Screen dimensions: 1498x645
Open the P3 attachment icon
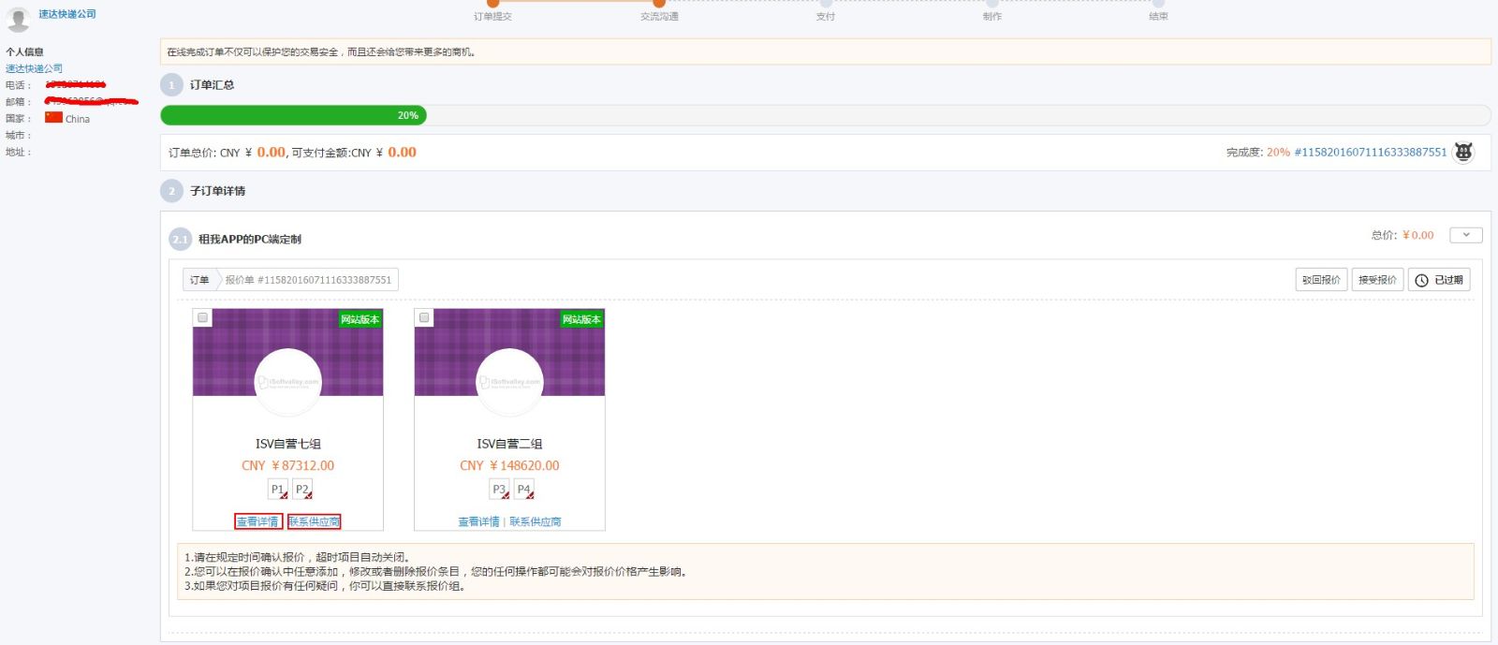coord(500,490)
